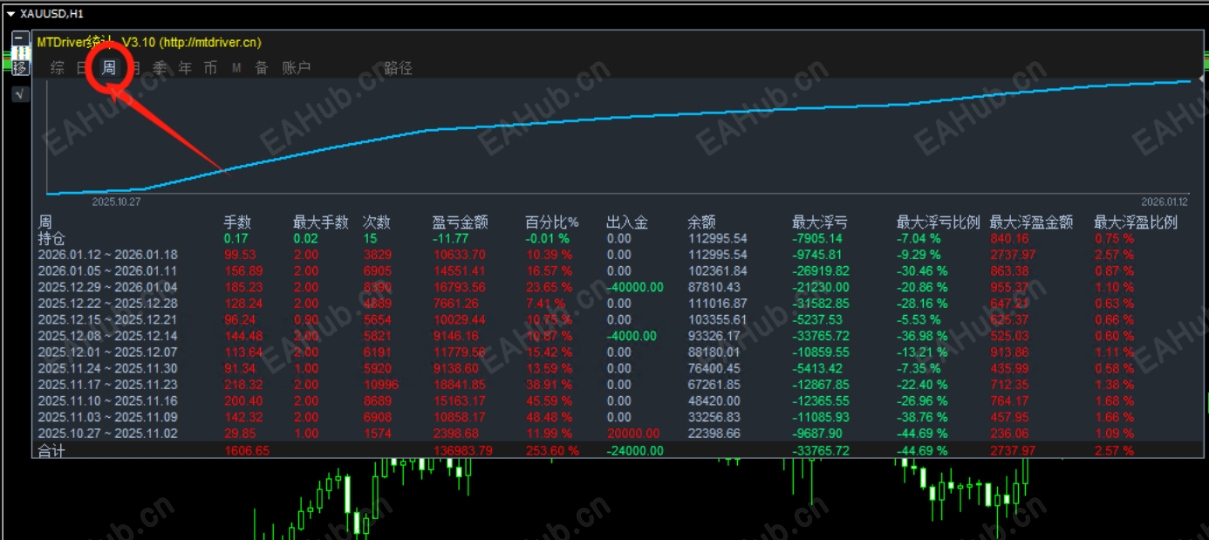Viewport: 1209px width, 540px height.
Task: Select week row 2026.01.12 ~ 2026.01.18
Action: 107,255
